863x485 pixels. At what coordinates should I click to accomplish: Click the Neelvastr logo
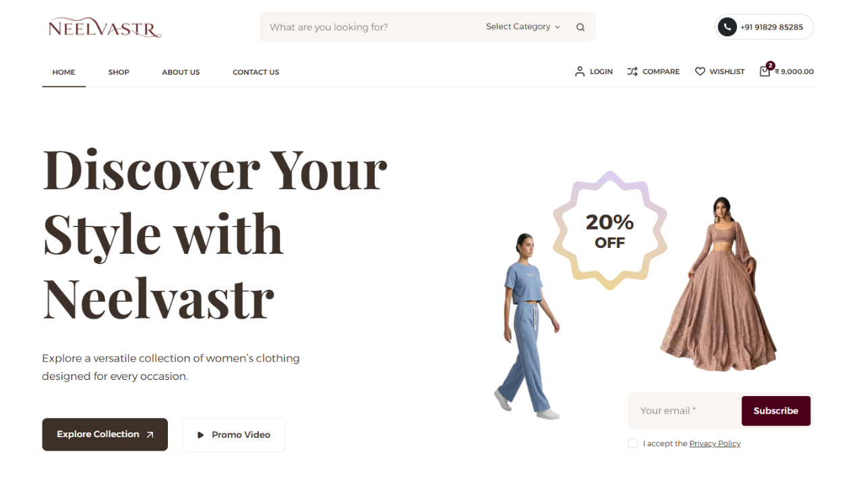(x=105, y=28)
